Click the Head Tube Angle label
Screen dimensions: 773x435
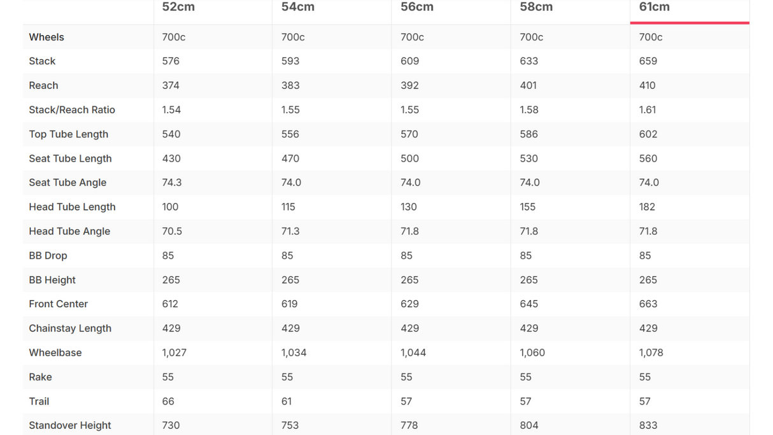click(x=69, y=231)
